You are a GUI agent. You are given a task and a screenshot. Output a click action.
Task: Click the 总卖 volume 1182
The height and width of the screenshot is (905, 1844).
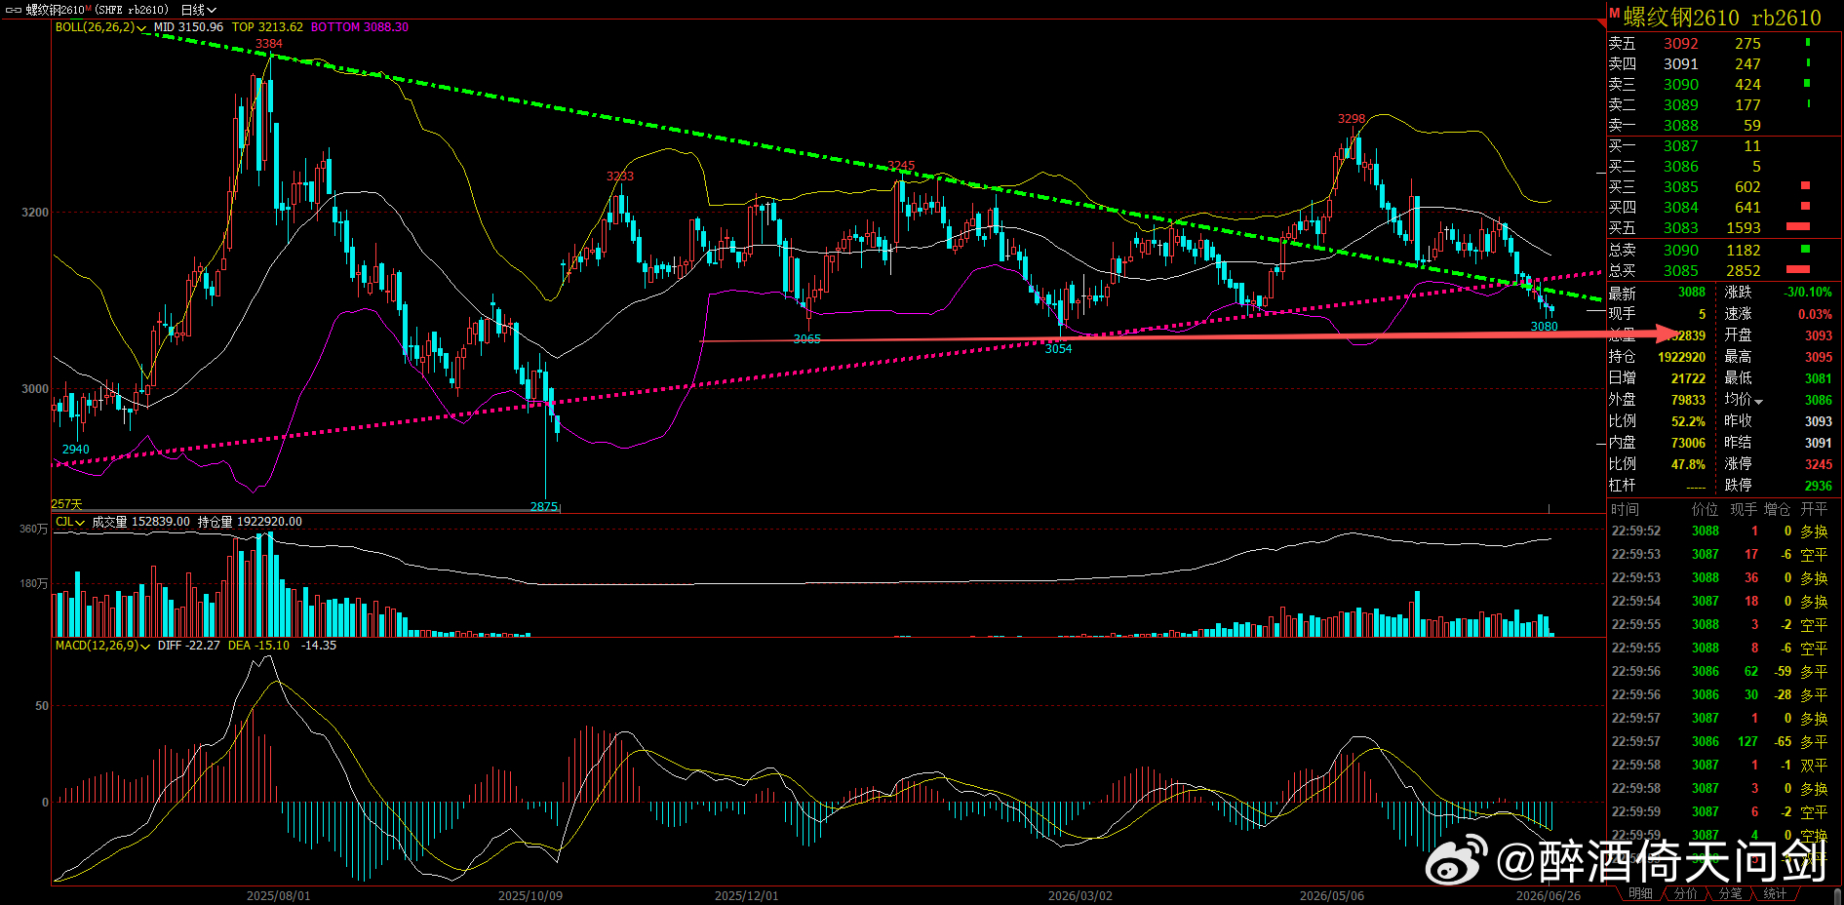1744,251
